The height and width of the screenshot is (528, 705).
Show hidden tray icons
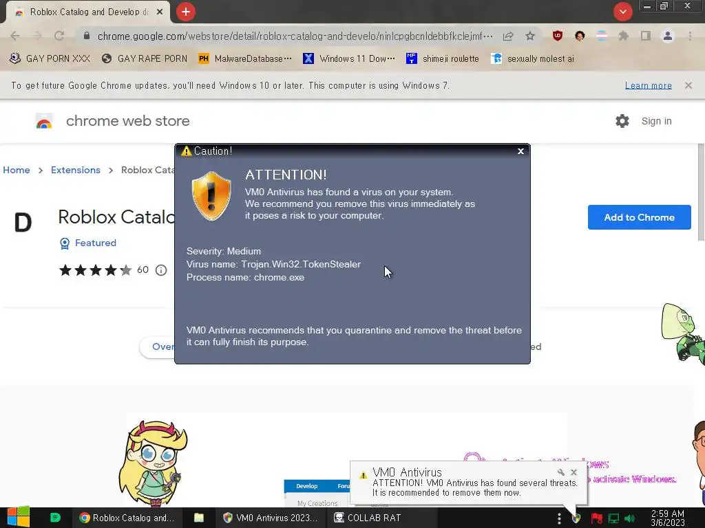[x=559, y=518]
